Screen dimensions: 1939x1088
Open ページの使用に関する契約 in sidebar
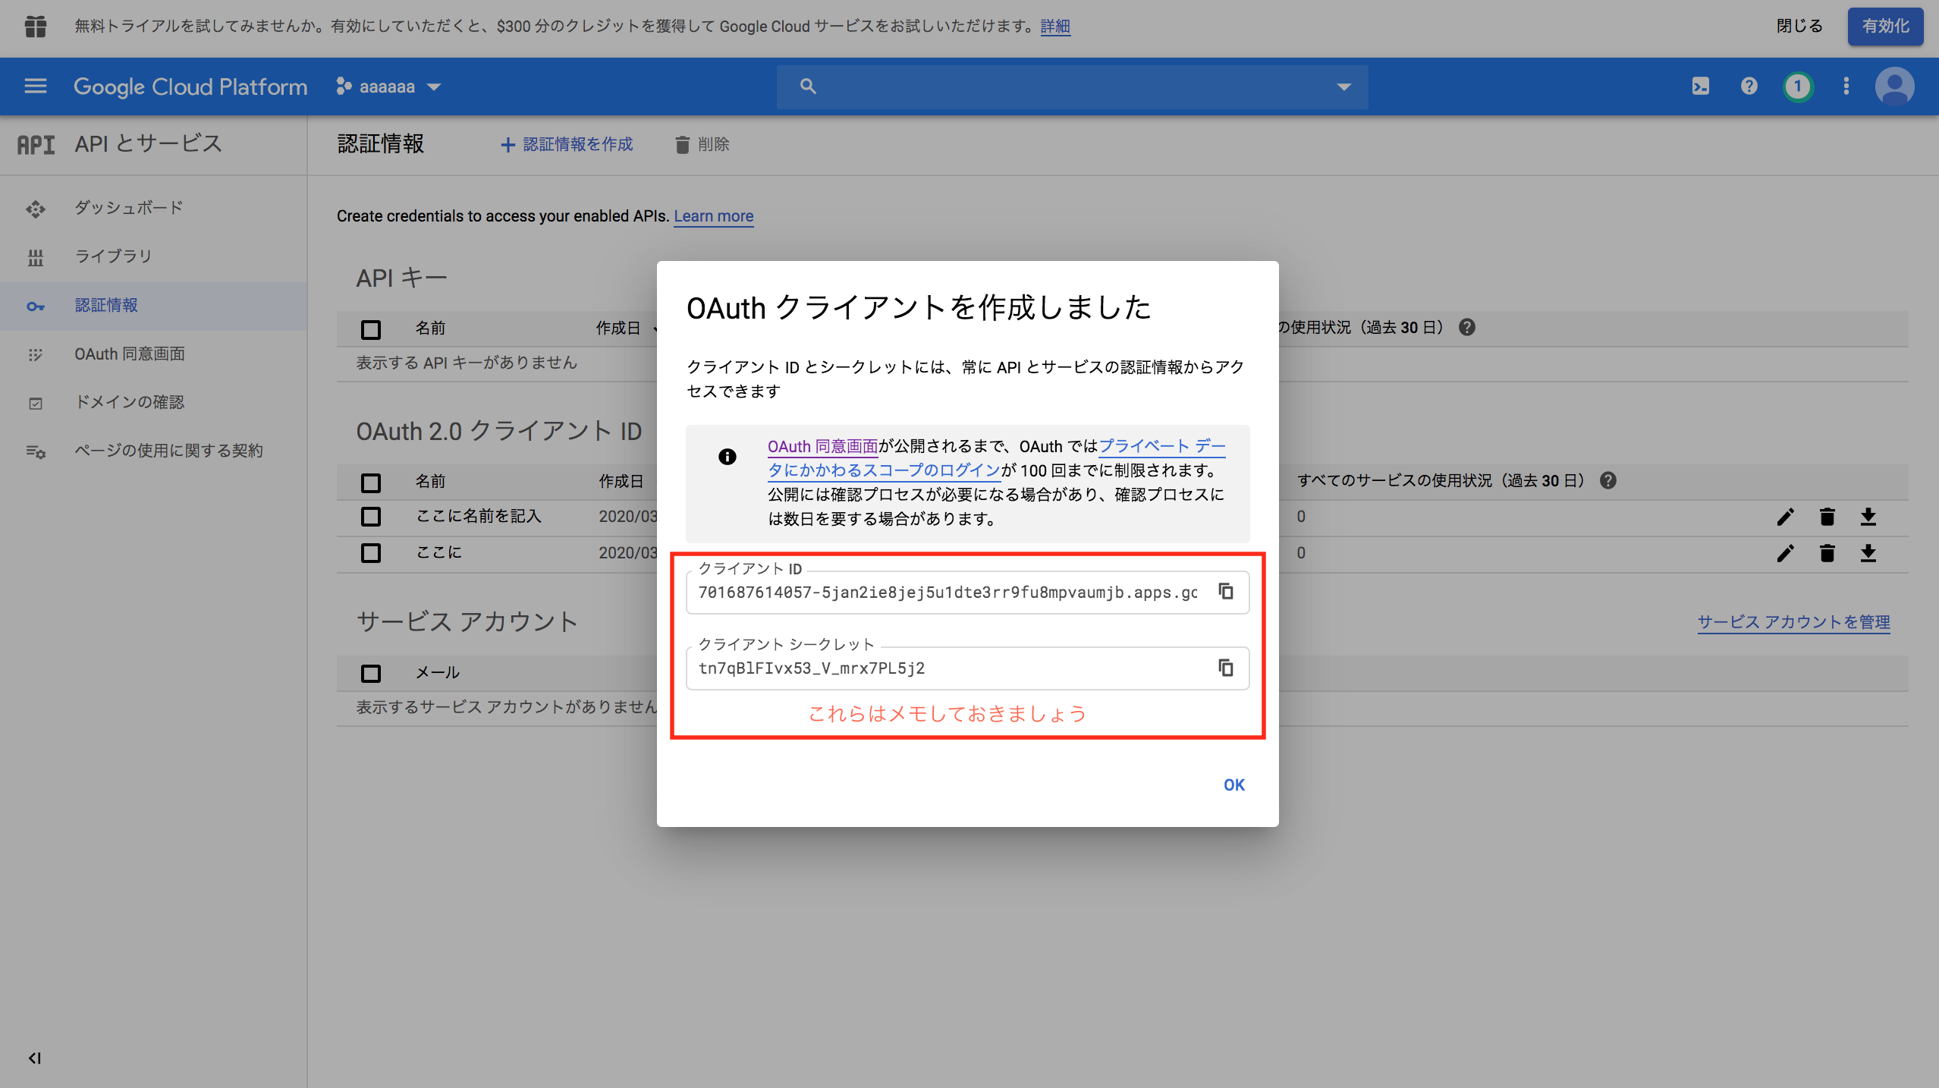tap(168, 451)
